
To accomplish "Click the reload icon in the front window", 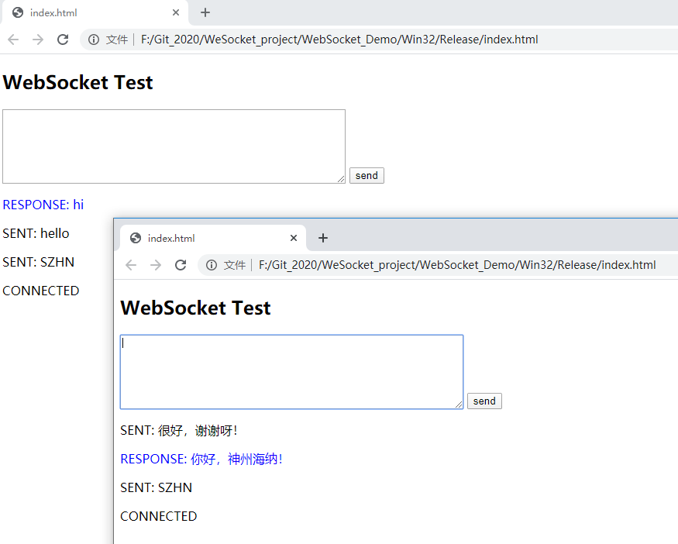I will tap(181, 265).
